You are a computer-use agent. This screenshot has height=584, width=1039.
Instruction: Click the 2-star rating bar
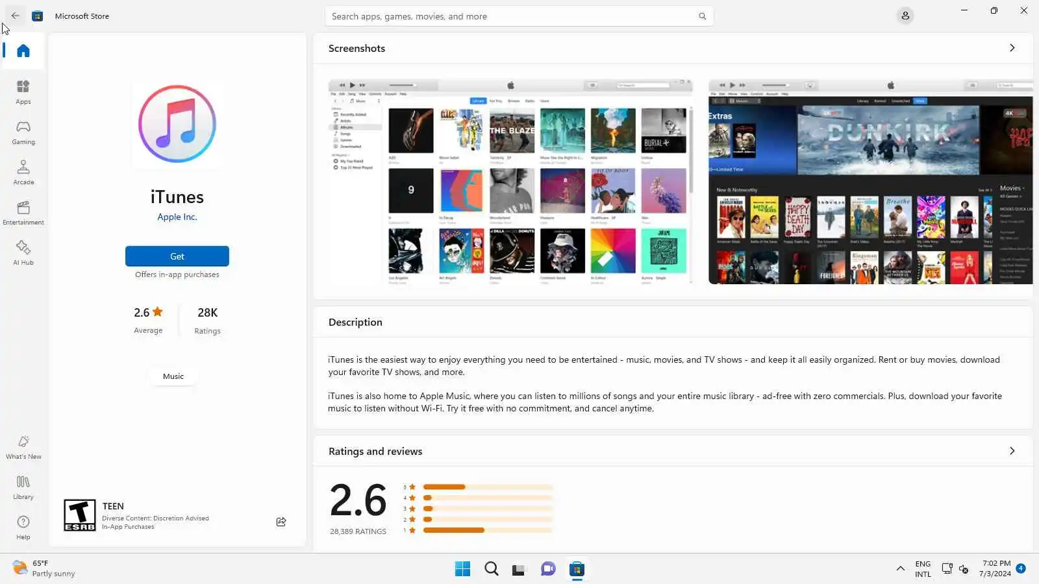488,519
